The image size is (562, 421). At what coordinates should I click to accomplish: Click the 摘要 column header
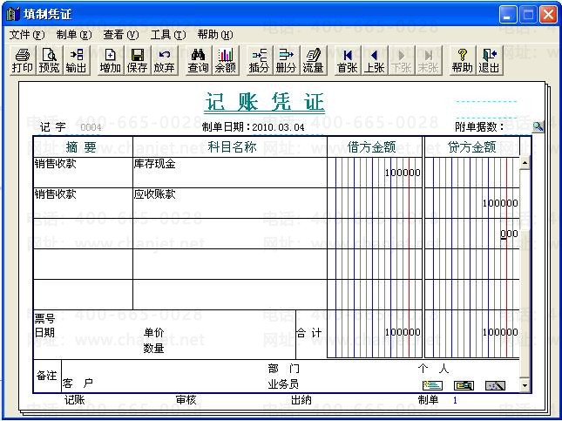tap(83, 147)
